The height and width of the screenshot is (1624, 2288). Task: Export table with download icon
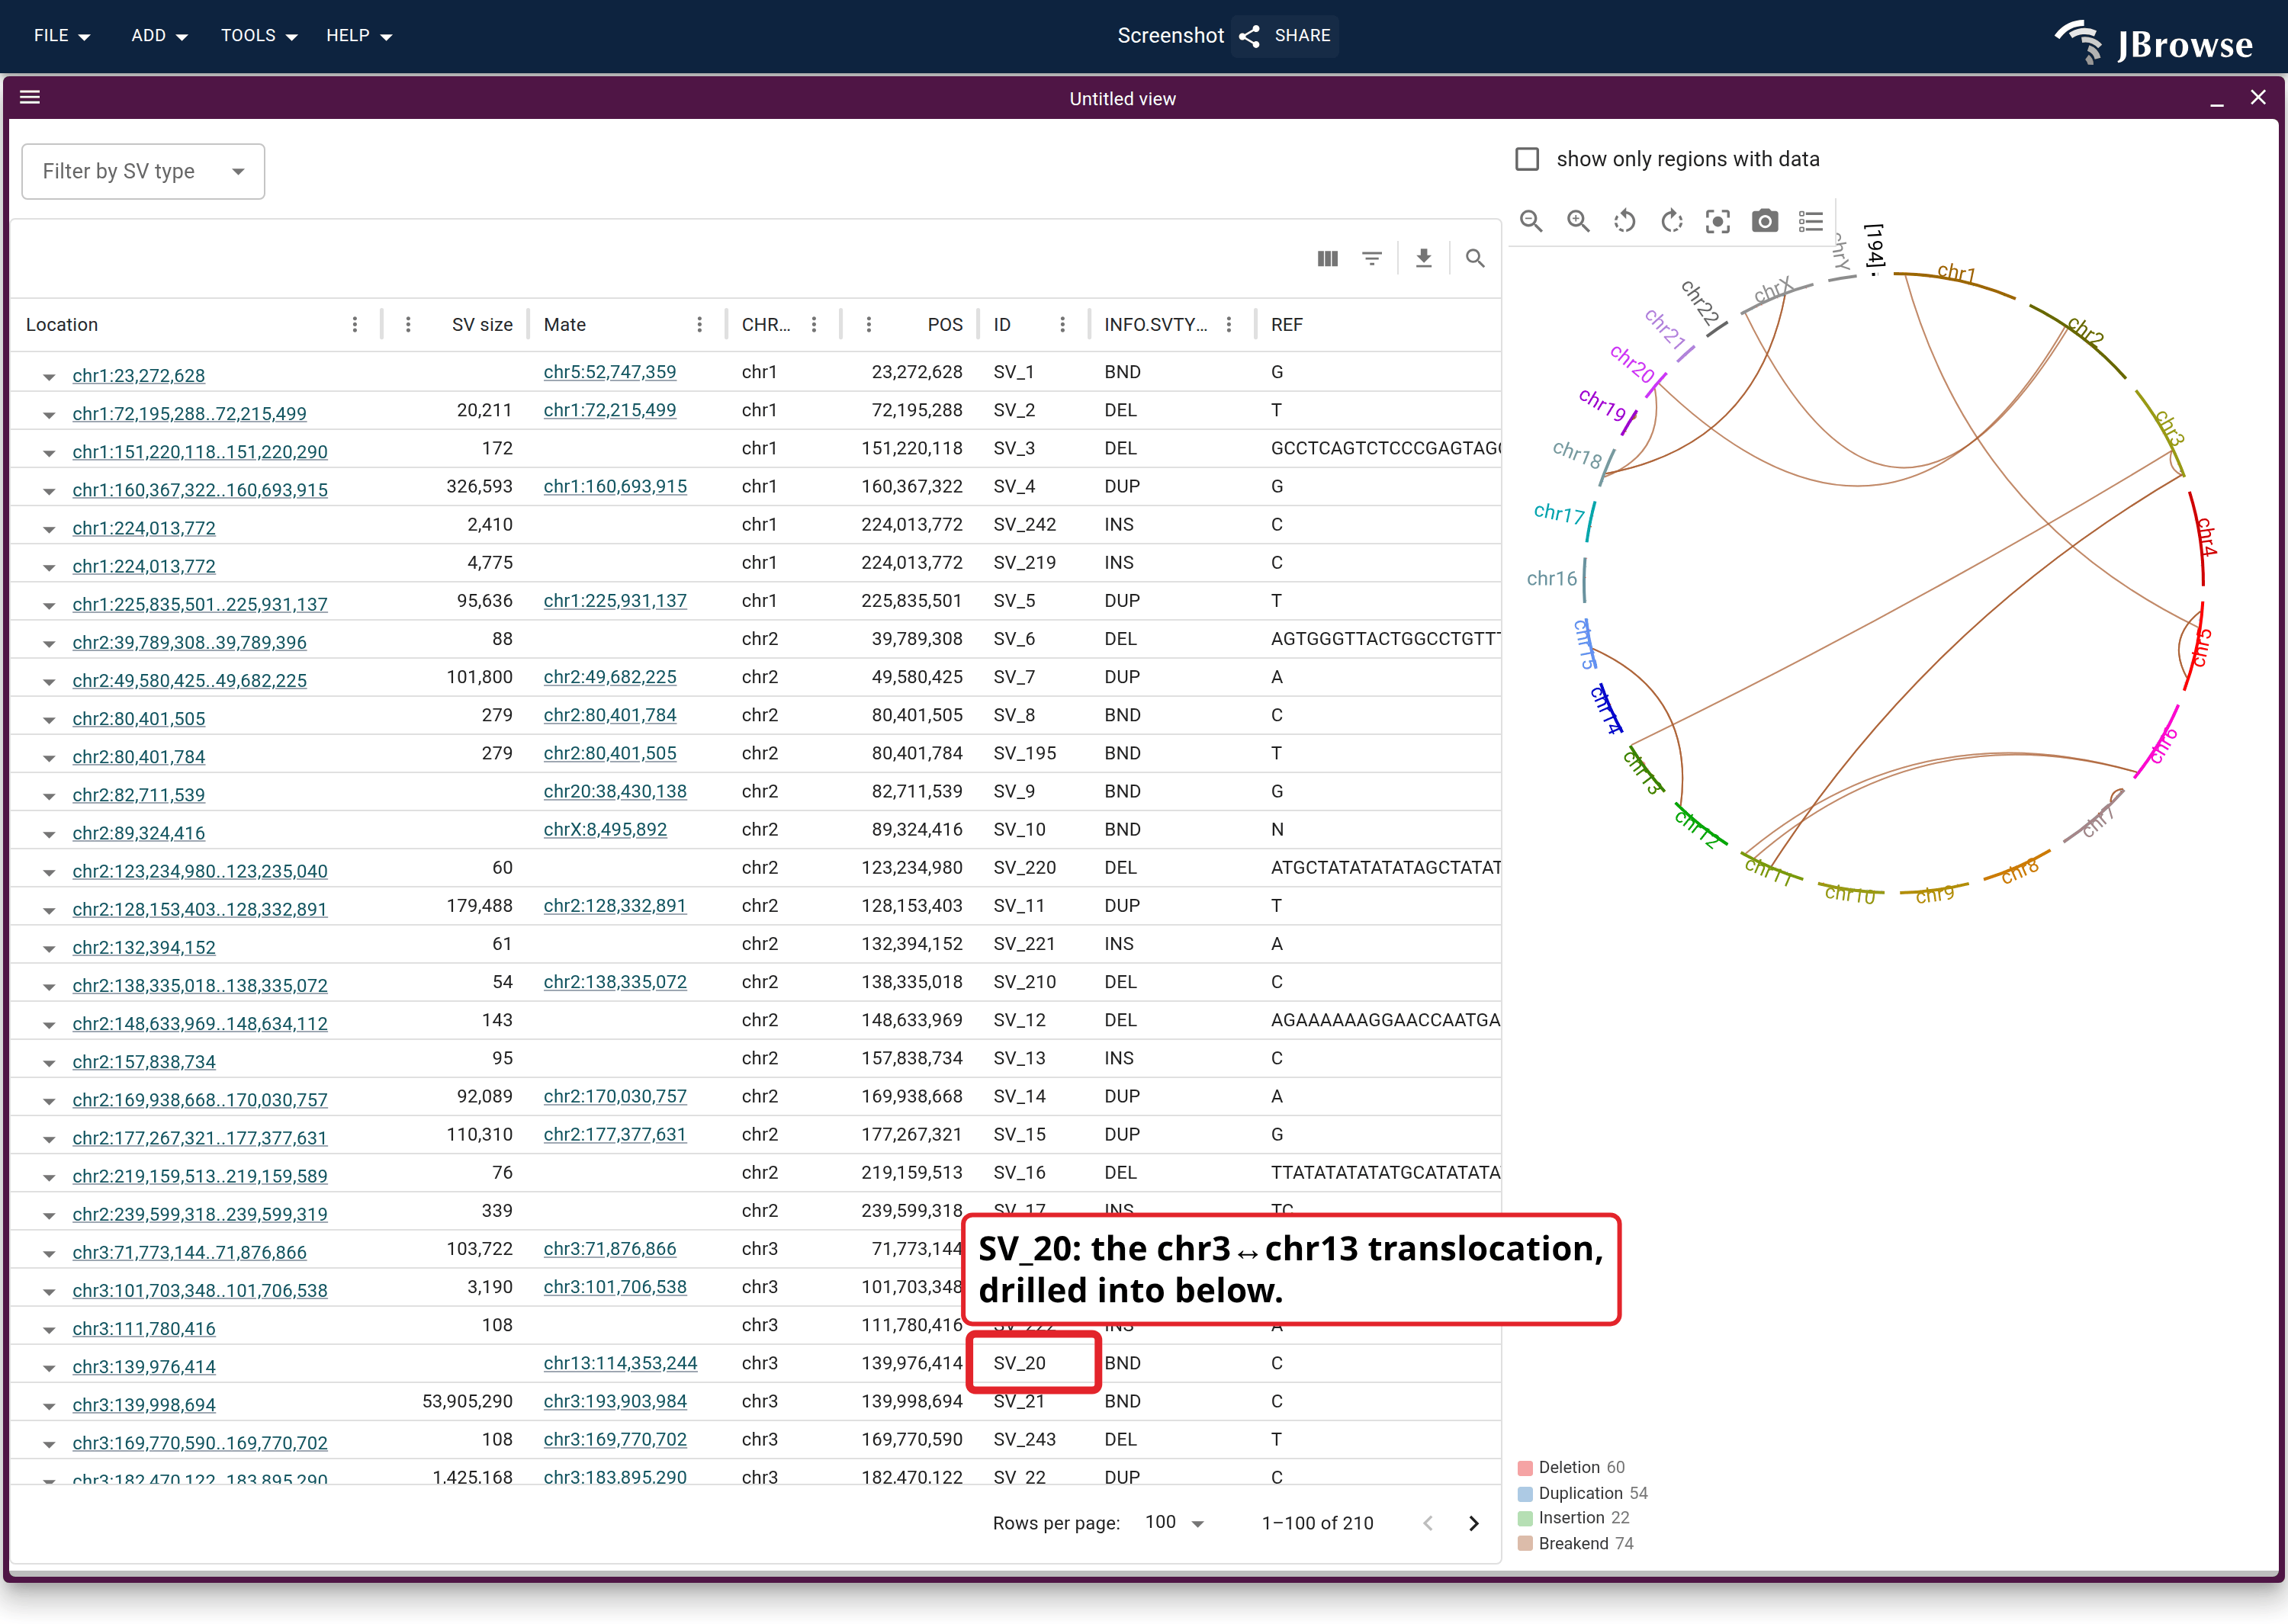1424,259
